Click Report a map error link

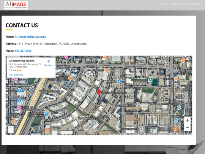[x=184, y=134]
